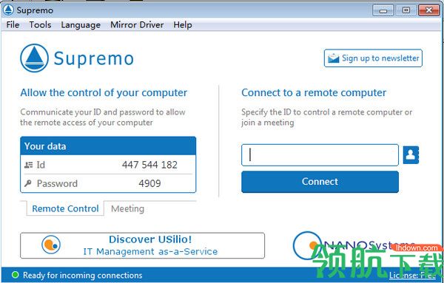Click Allow the control of your computer heading
This screenshot has width=444, height=283.
(104, 92)
